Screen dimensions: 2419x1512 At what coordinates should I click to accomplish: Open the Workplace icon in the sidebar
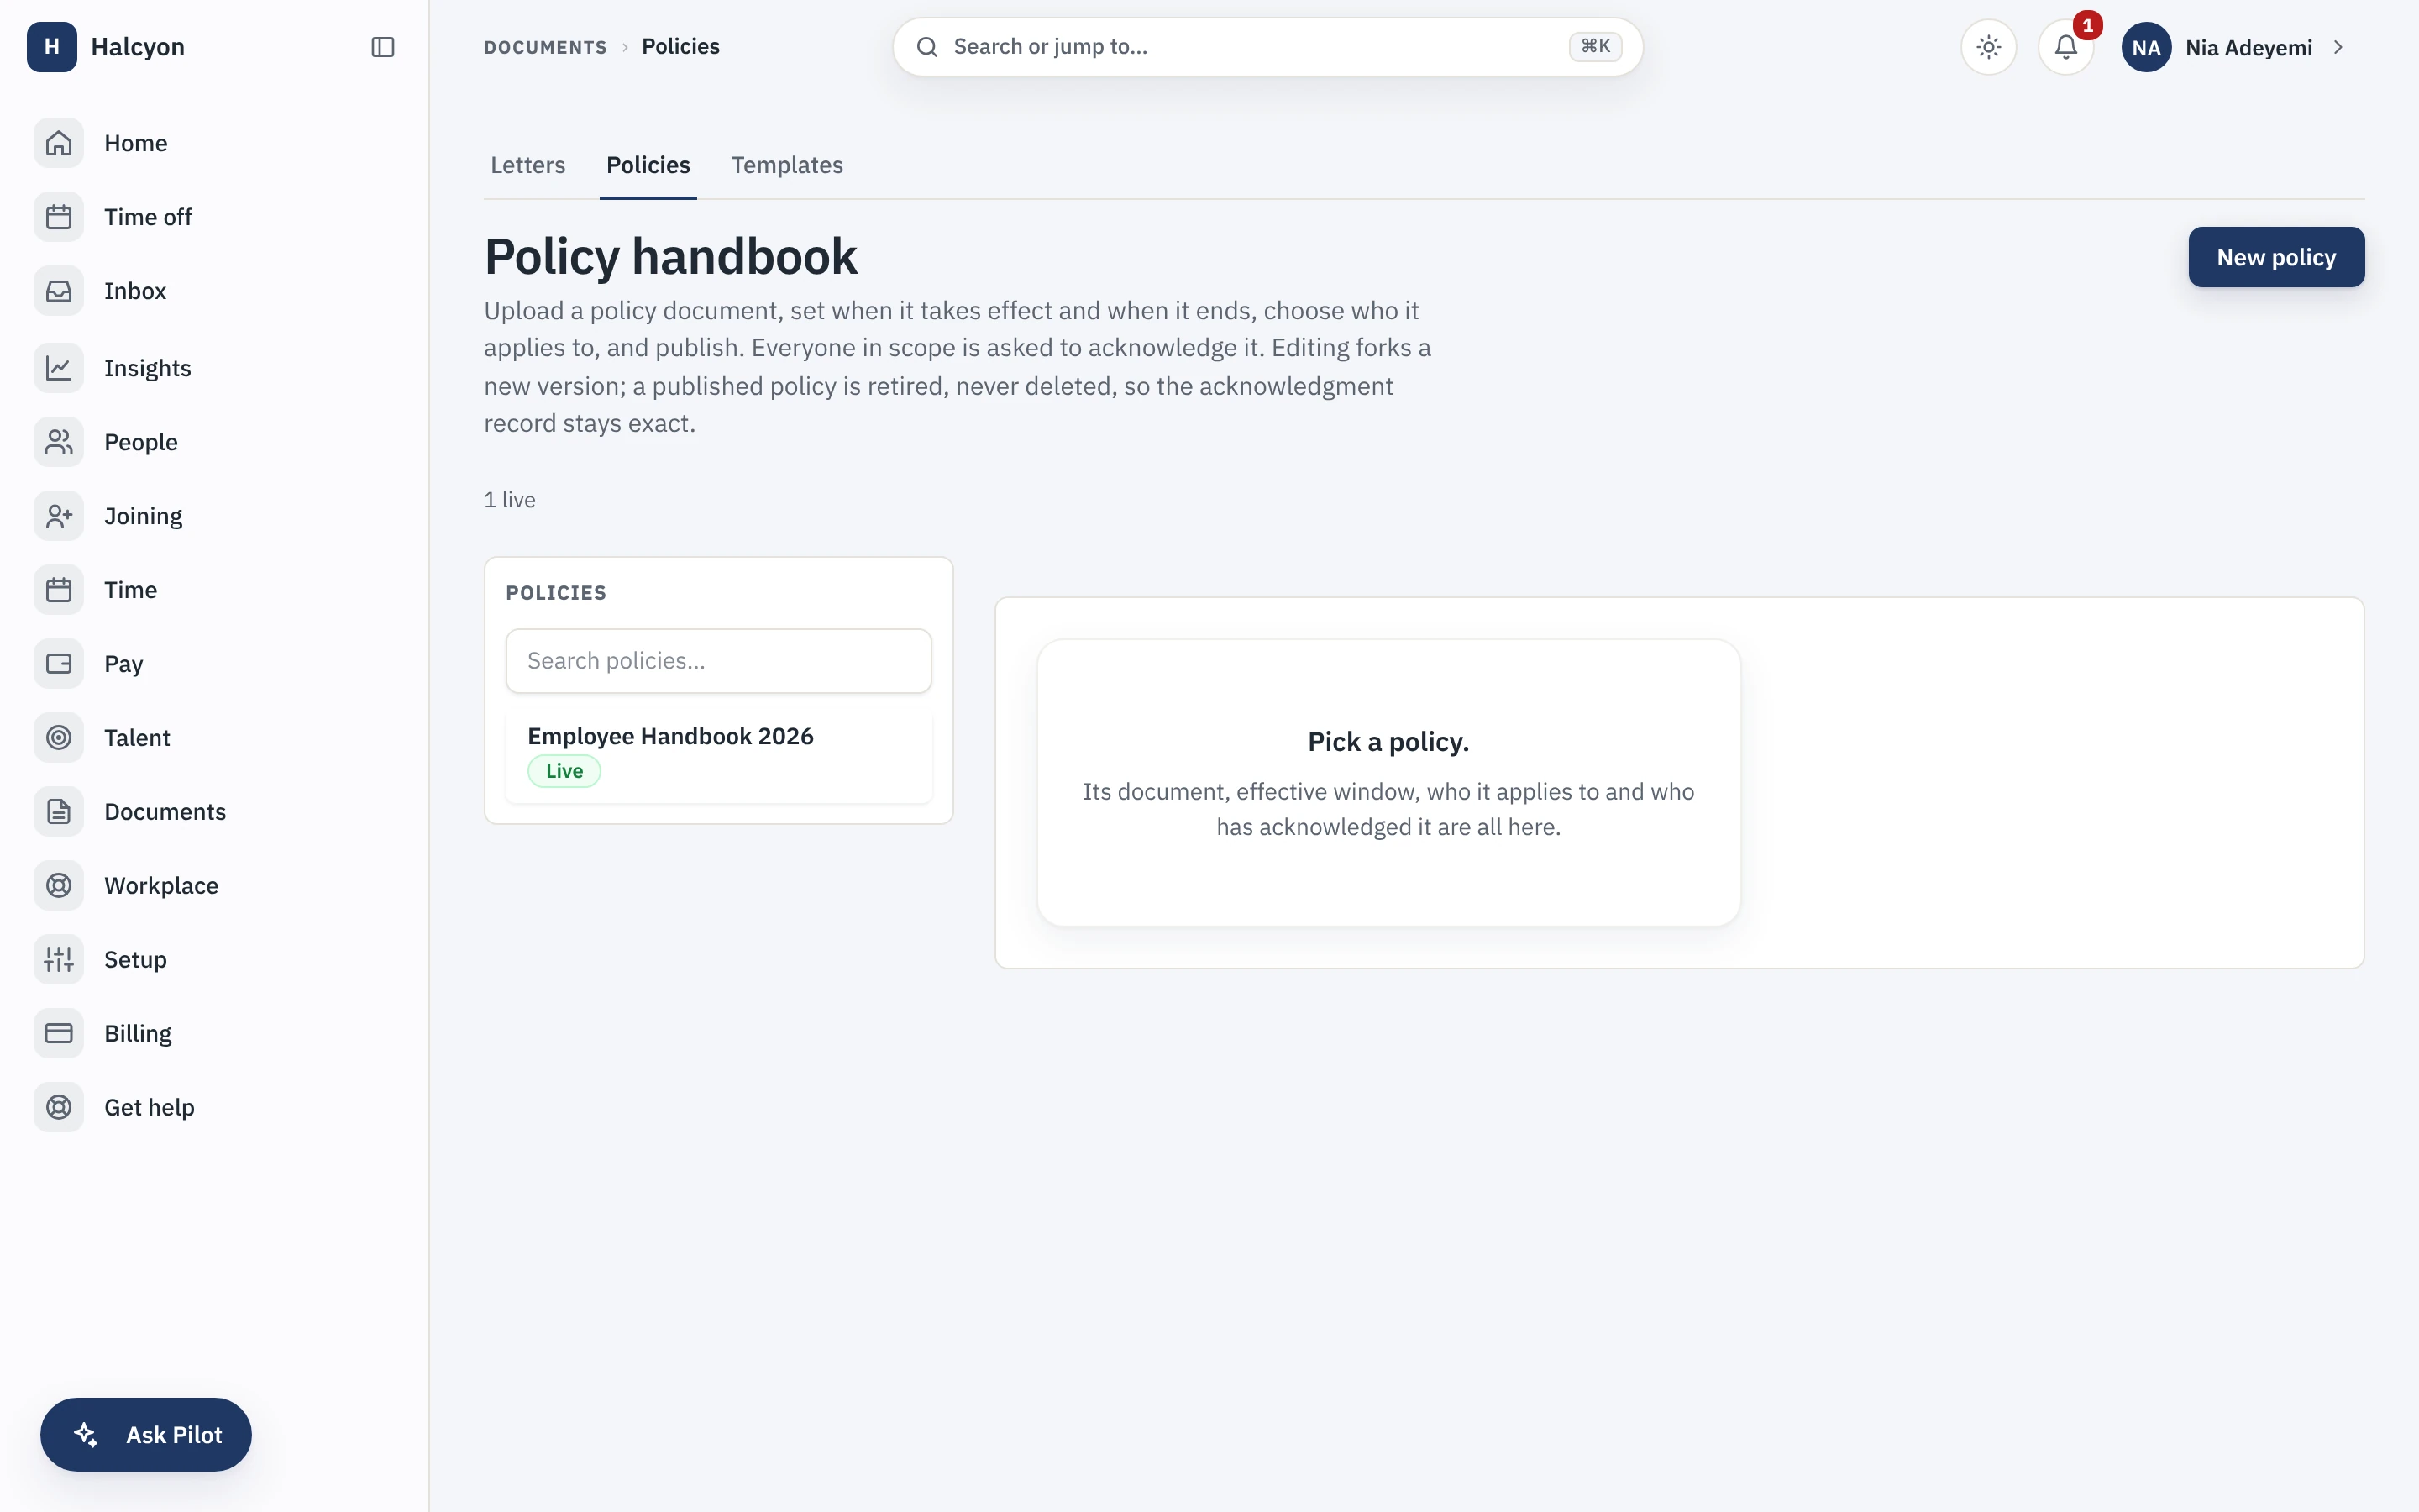[59, 886]
